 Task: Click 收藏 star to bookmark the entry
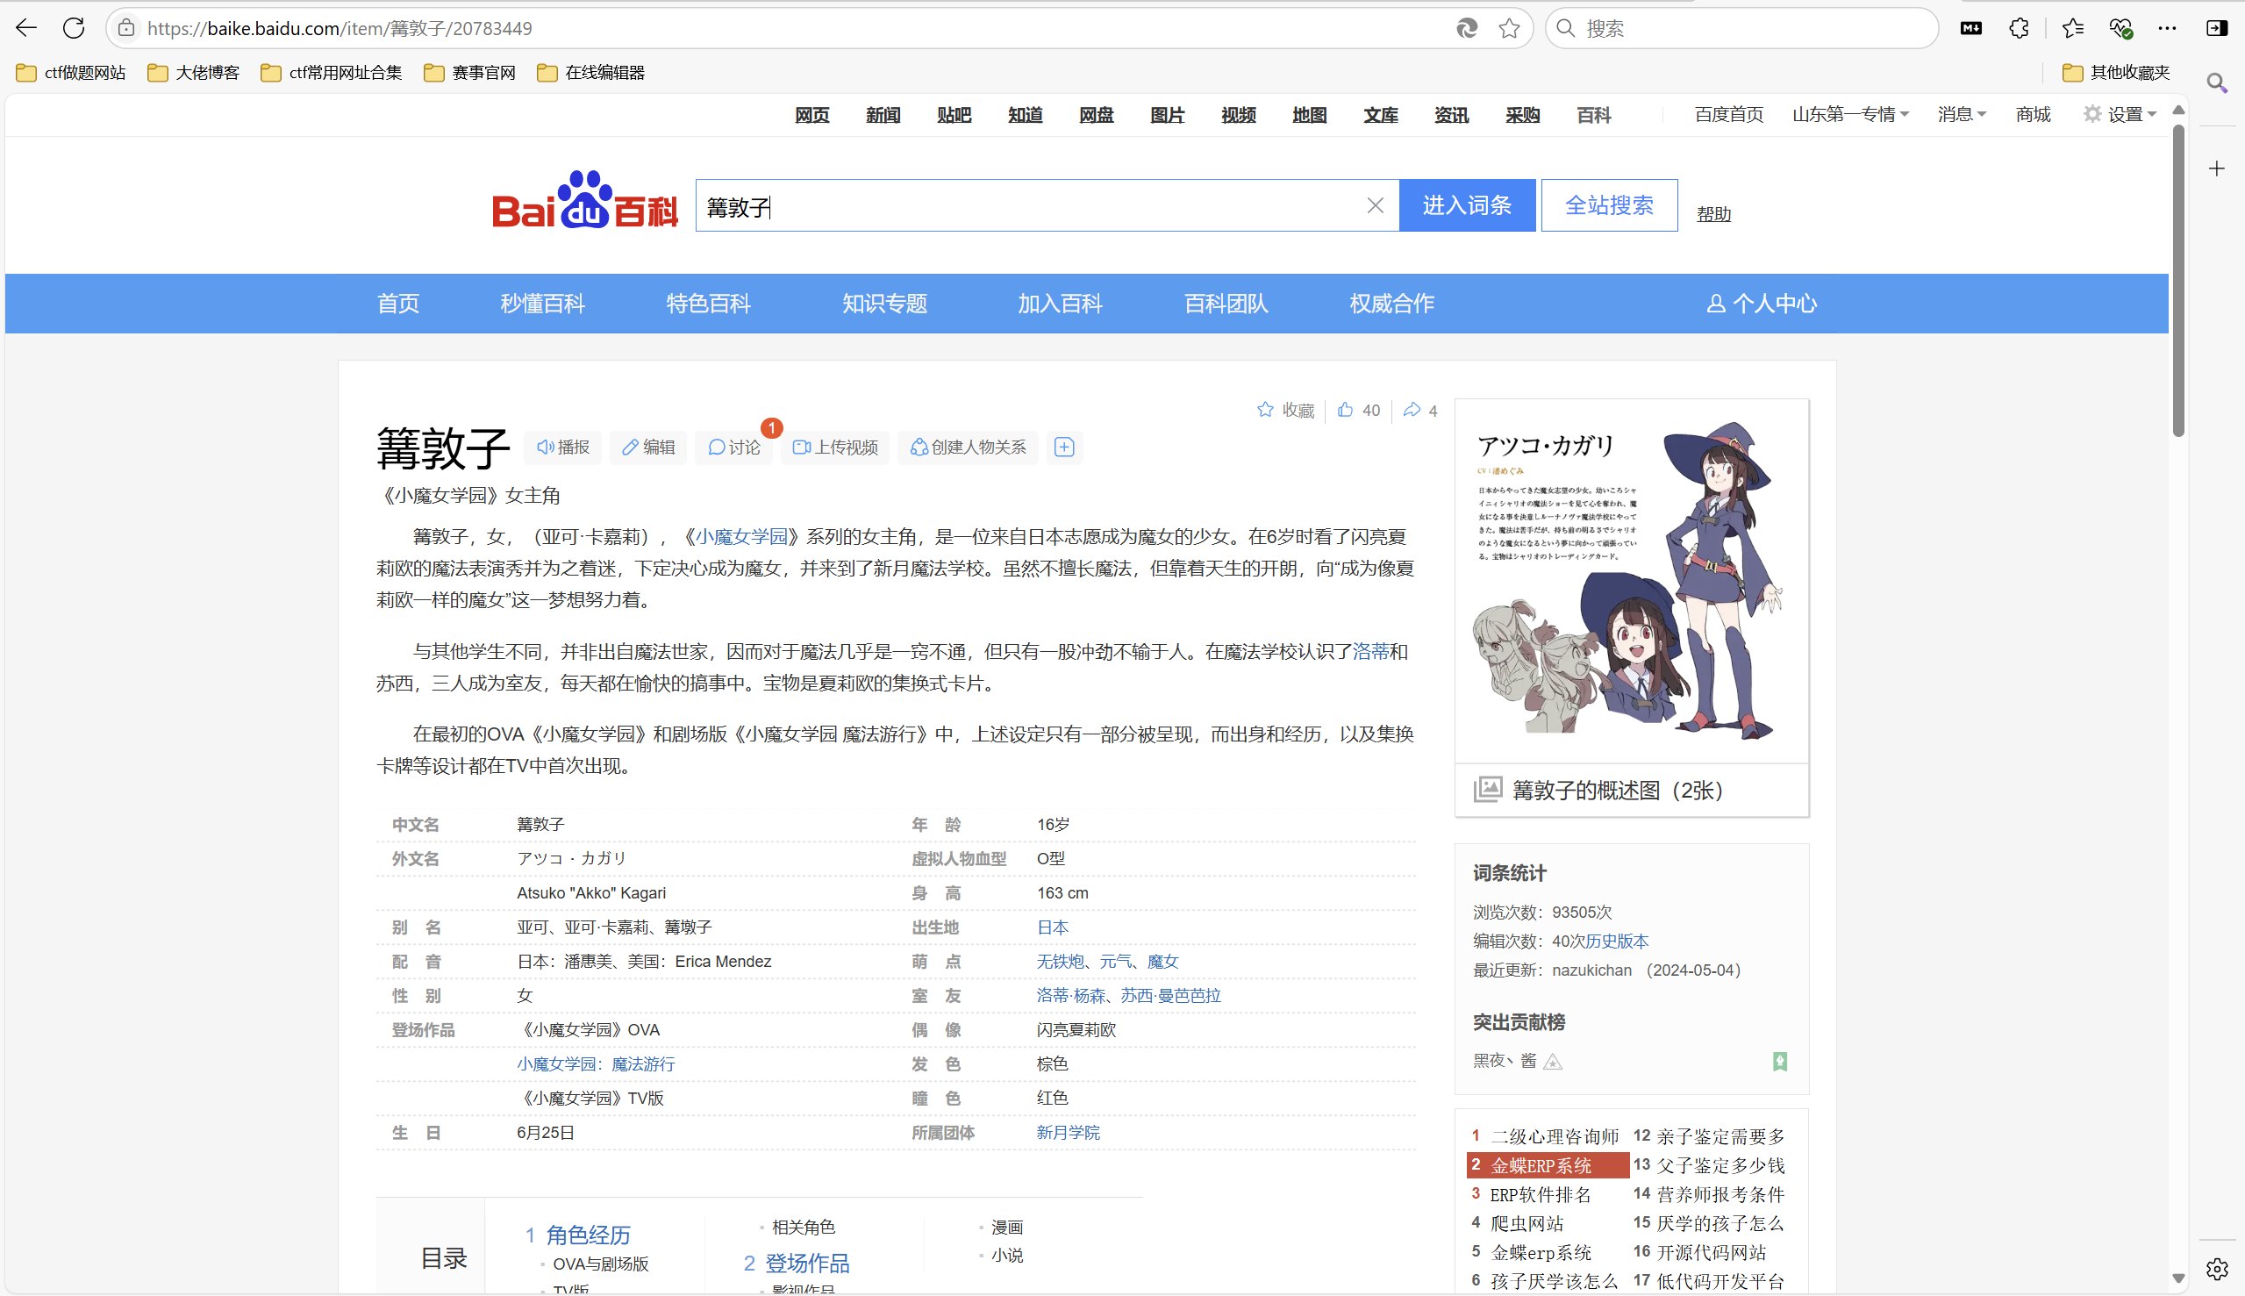(1285, 411)
